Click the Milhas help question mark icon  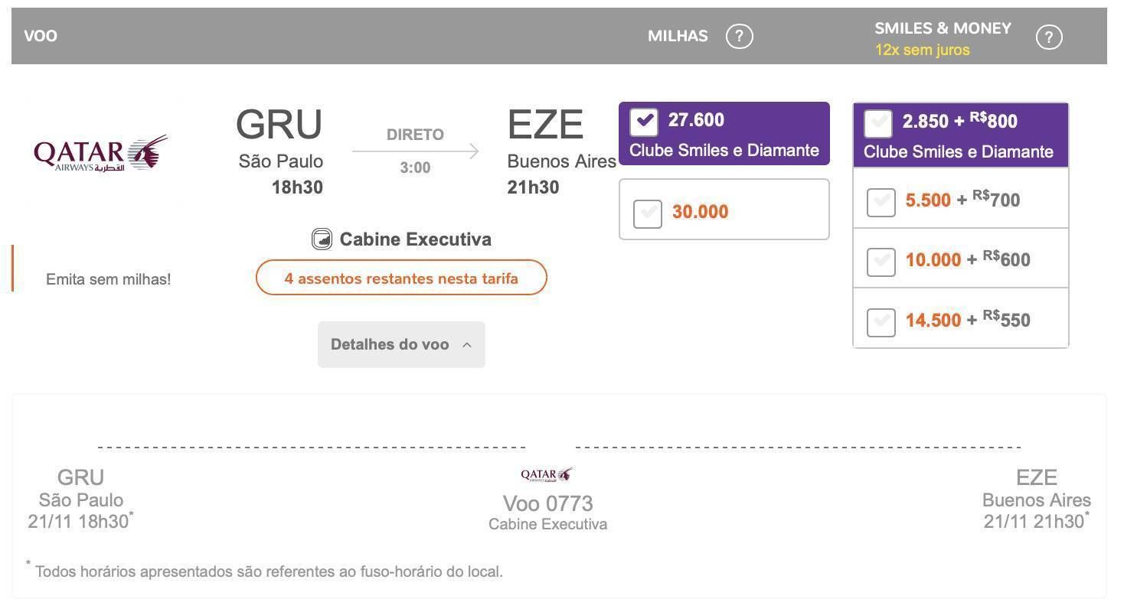[739, 36]
